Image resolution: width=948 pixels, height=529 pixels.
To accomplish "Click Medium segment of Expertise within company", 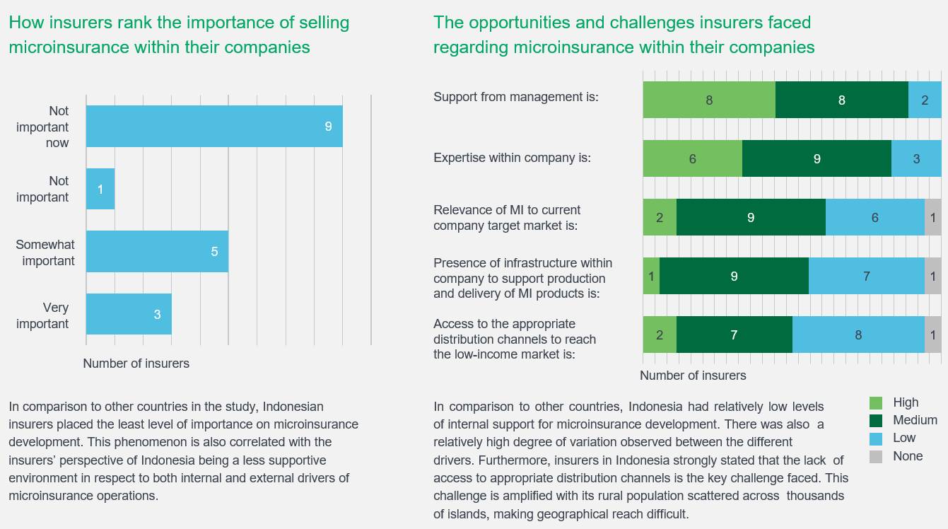I will point(817,159).
